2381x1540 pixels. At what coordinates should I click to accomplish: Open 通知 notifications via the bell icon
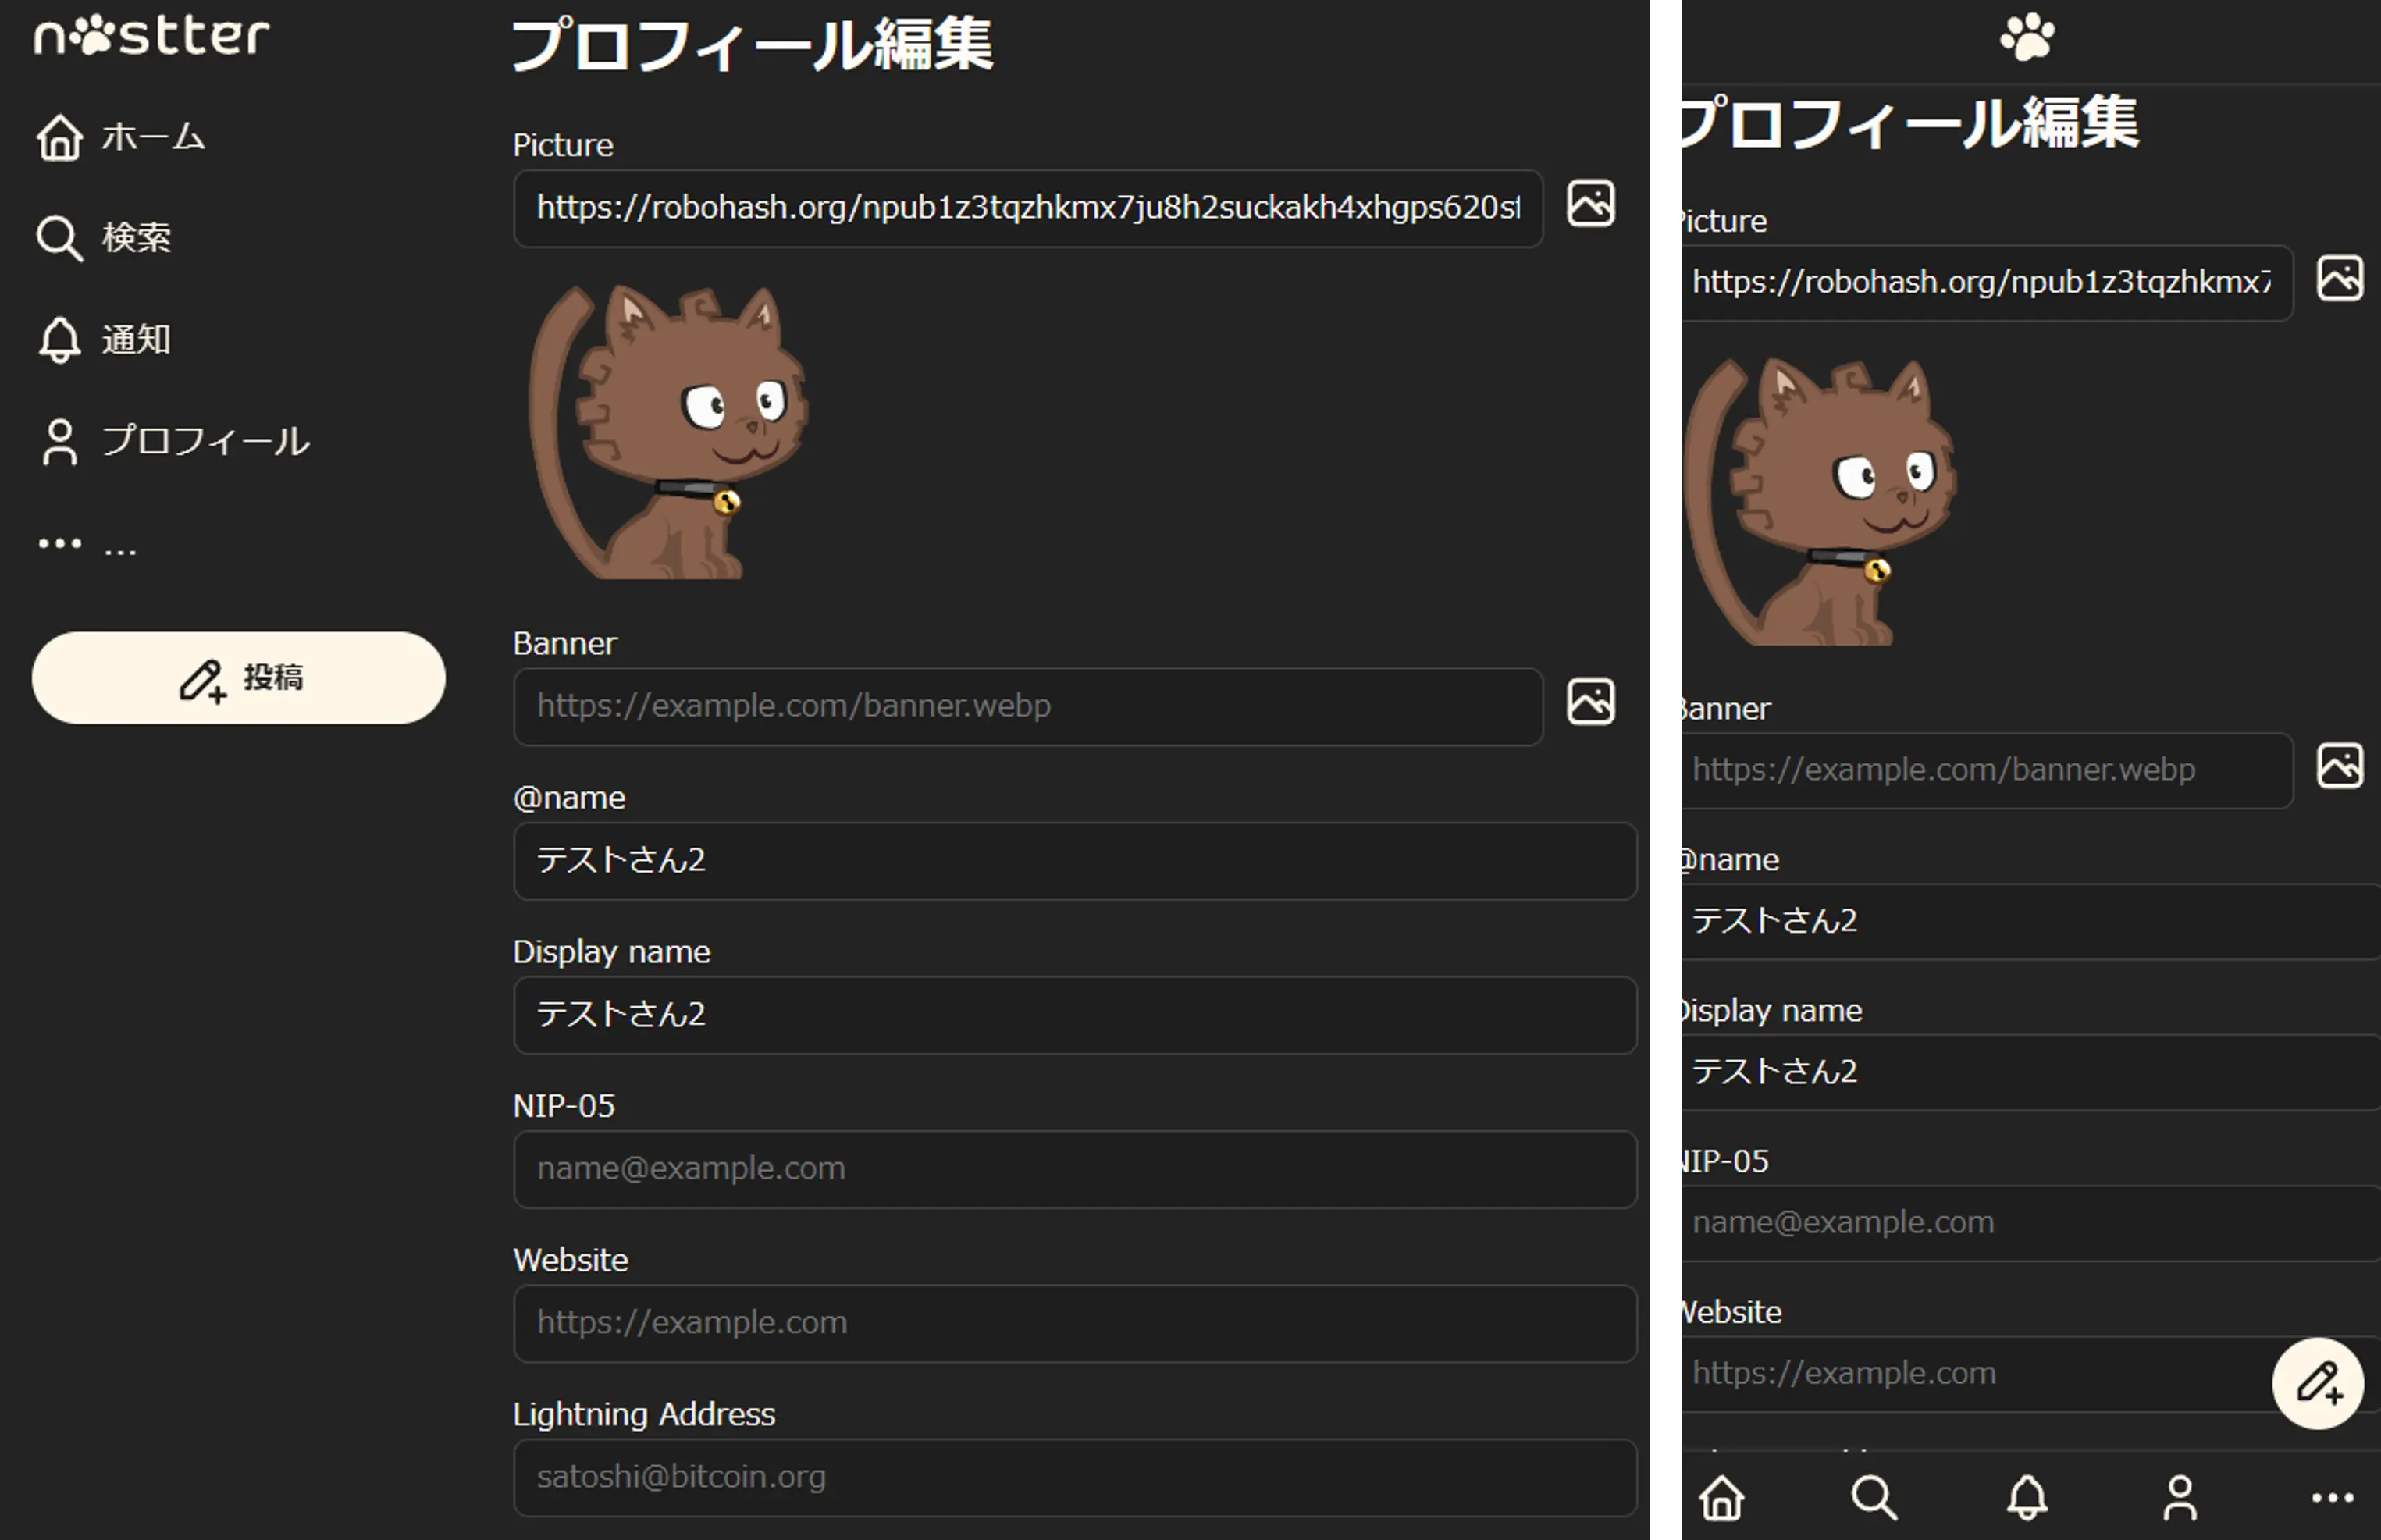pos(60,340)
